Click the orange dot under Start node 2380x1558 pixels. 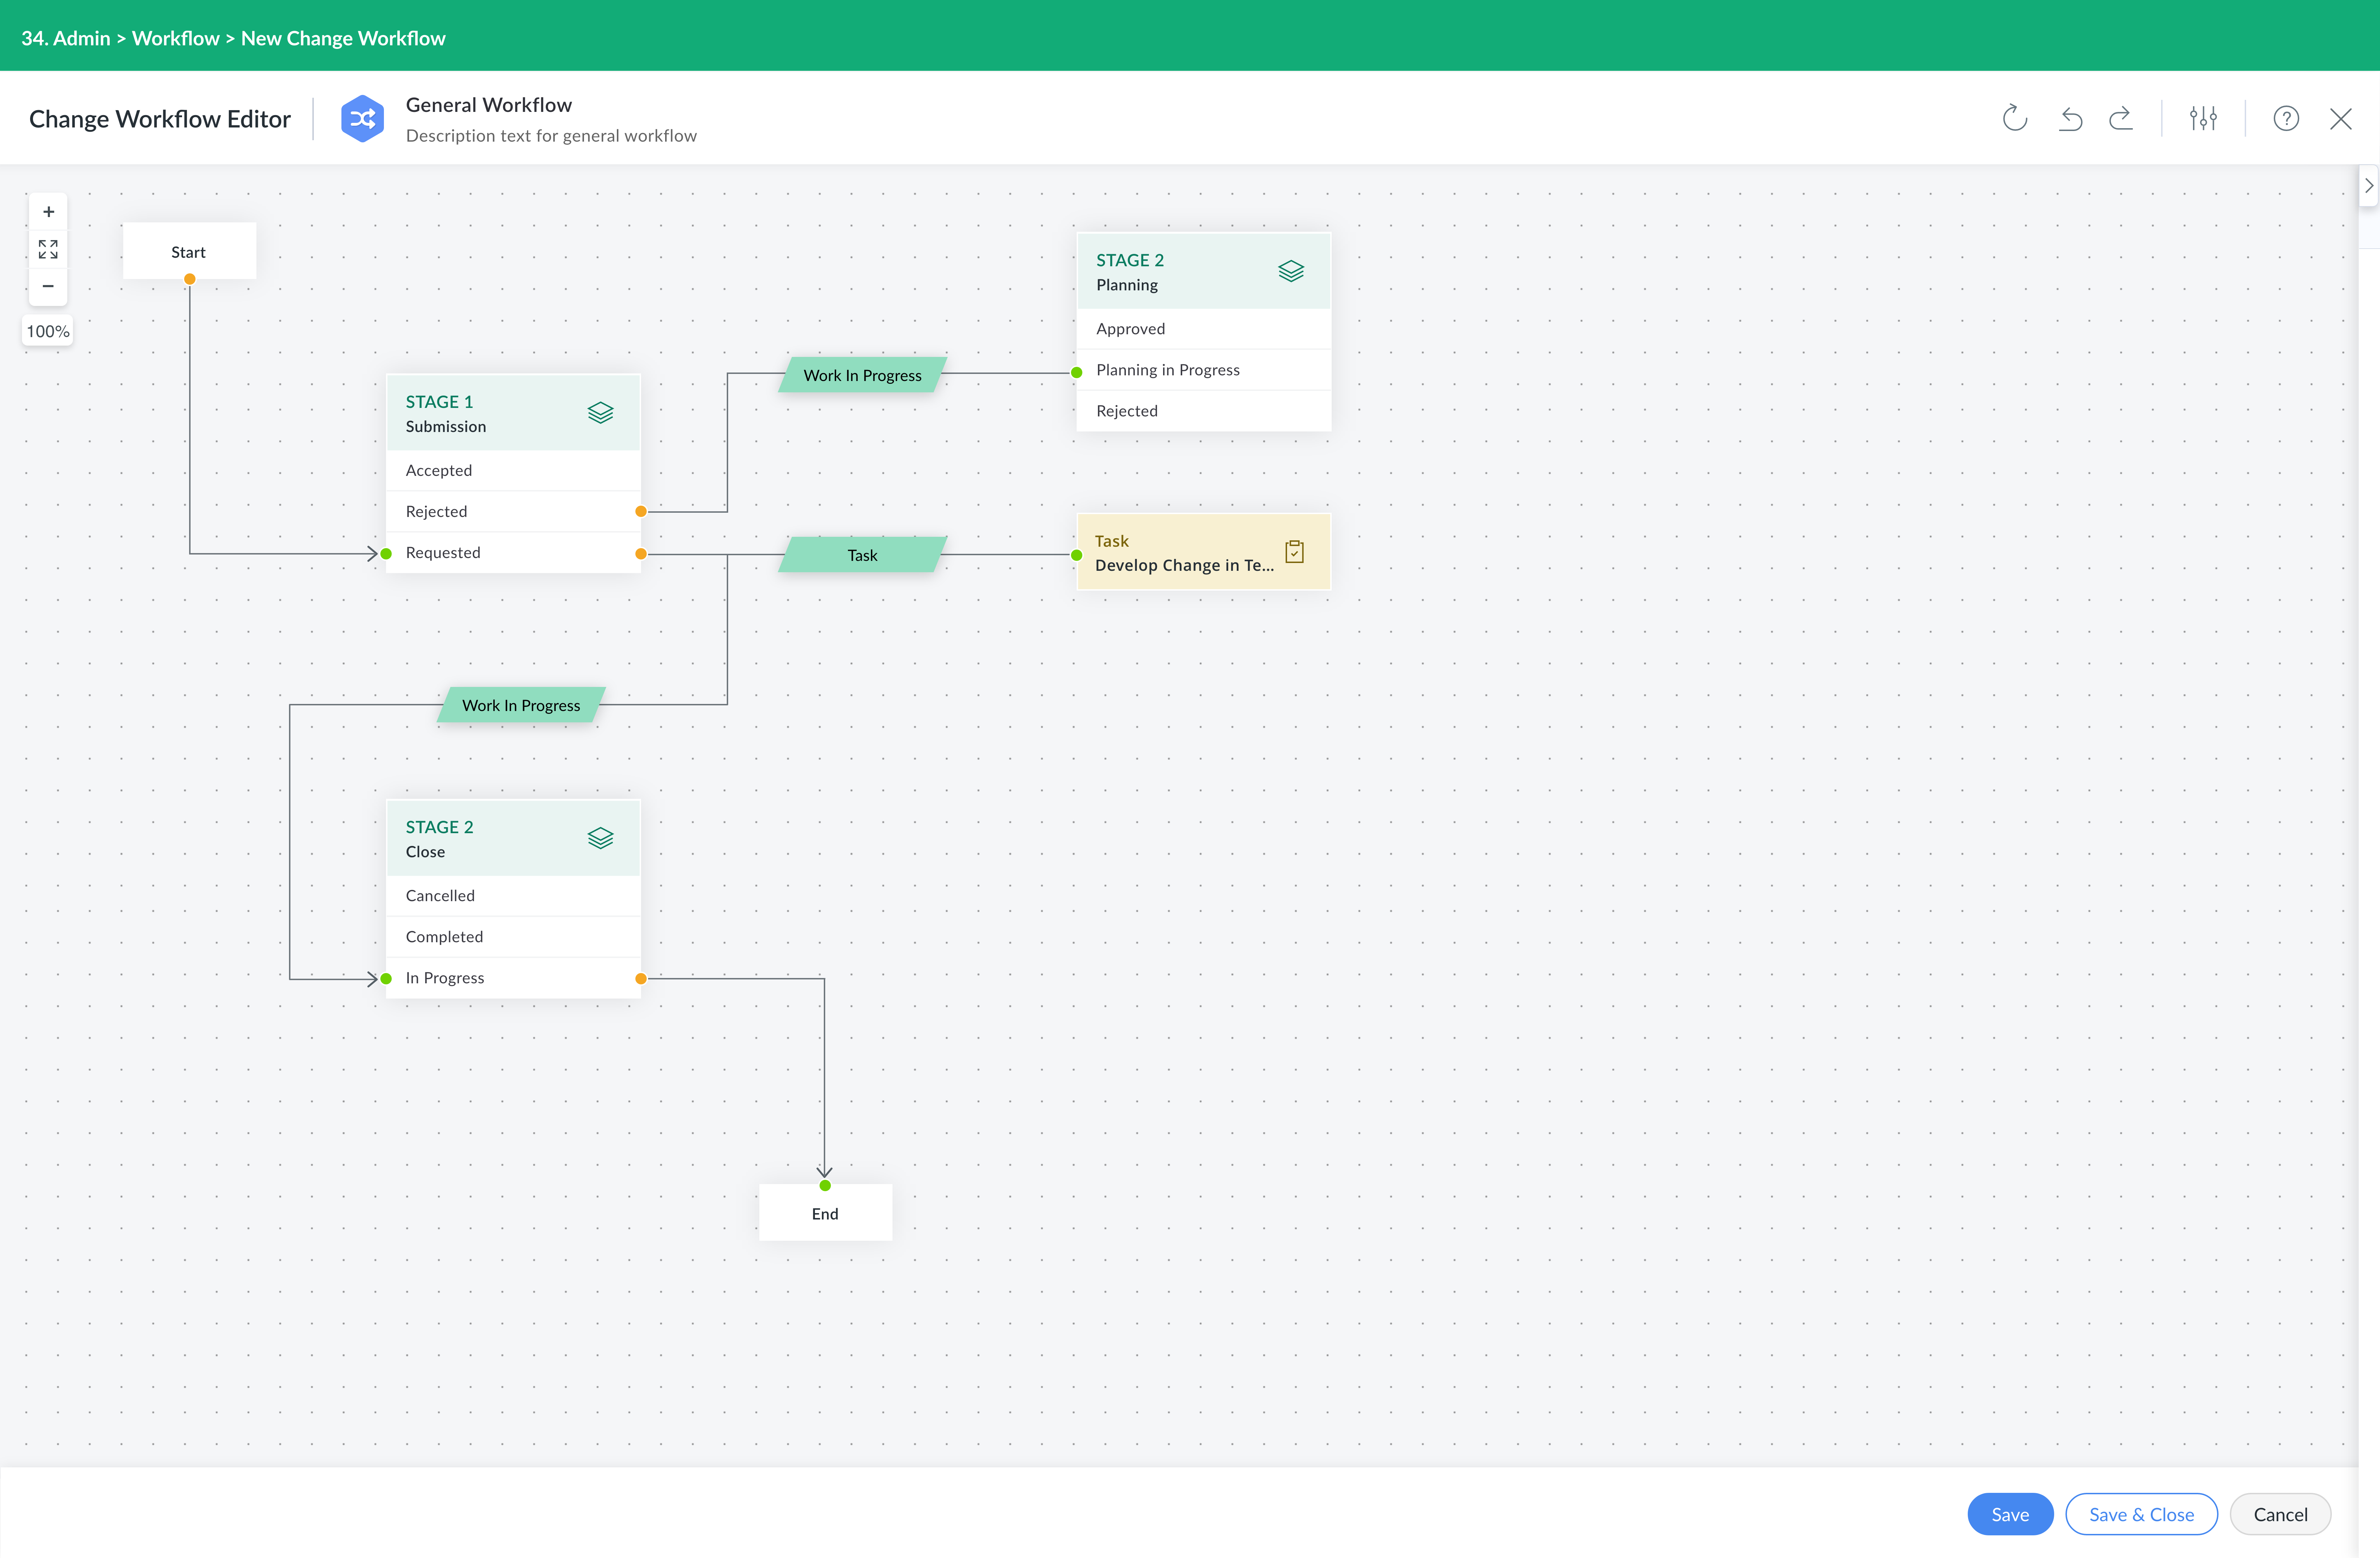click(189, 279)
